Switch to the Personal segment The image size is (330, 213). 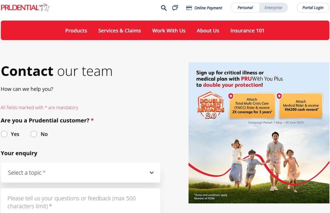click(245, 7)
